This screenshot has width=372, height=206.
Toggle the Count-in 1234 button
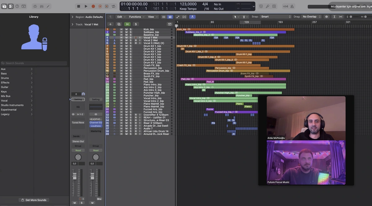click(x=285, y=6)
